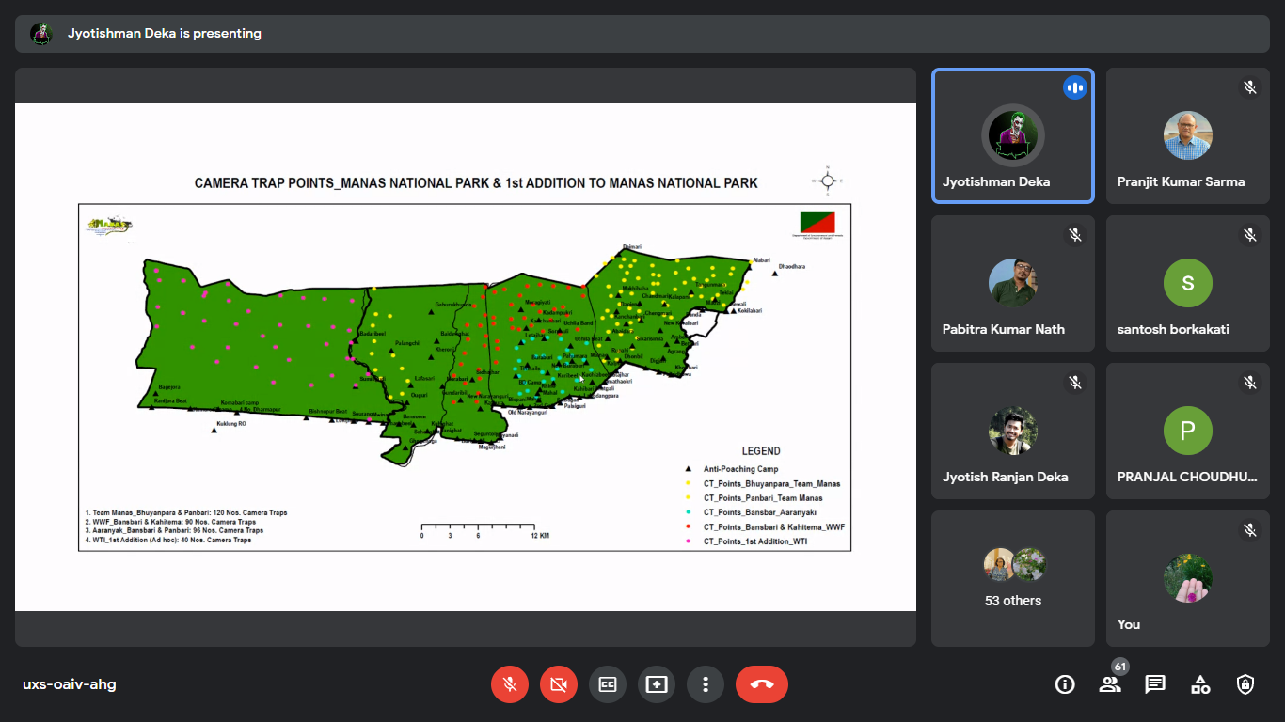Screen dimensions: 1285x722
Task: Click santosh borkakati's avatar tile
Action: point(1187,283)
